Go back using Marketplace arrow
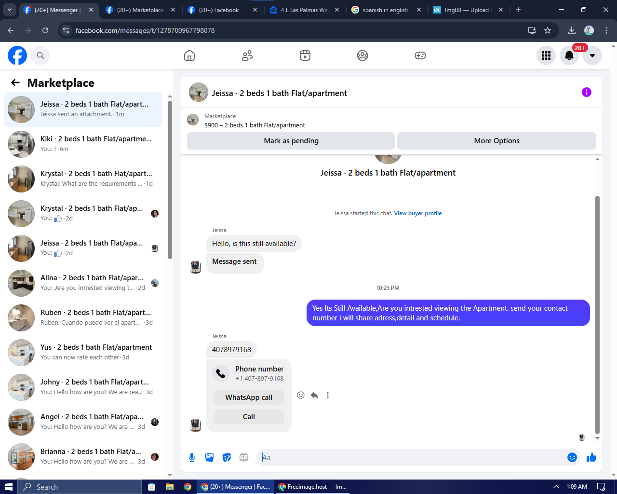The image size is (617, 494). click(15, 82)
